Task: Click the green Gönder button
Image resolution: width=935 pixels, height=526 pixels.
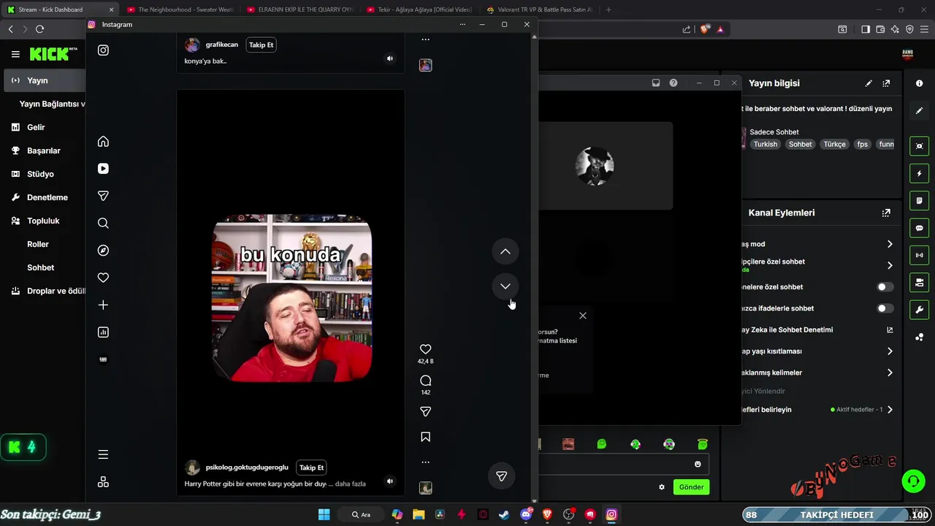Action: 691,487
